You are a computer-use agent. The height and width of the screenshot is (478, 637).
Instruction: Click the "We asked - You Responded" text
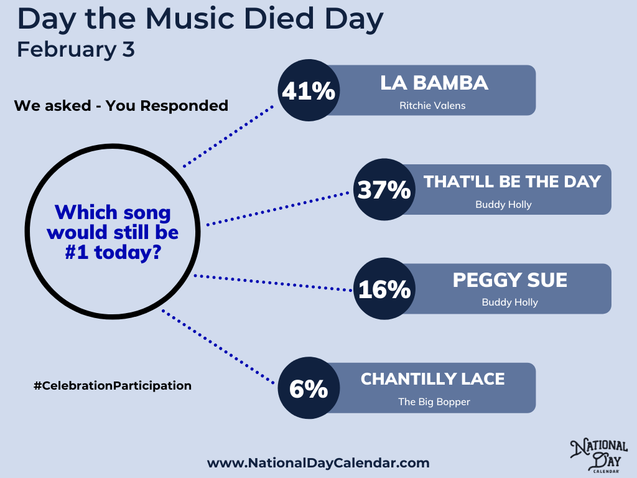[x=121, y=106]
